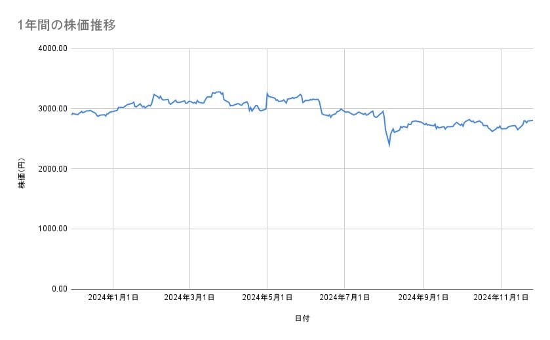
Task: Click the price line where it crosses the 2024年9月1日 gridline
Action: (424, 124)
